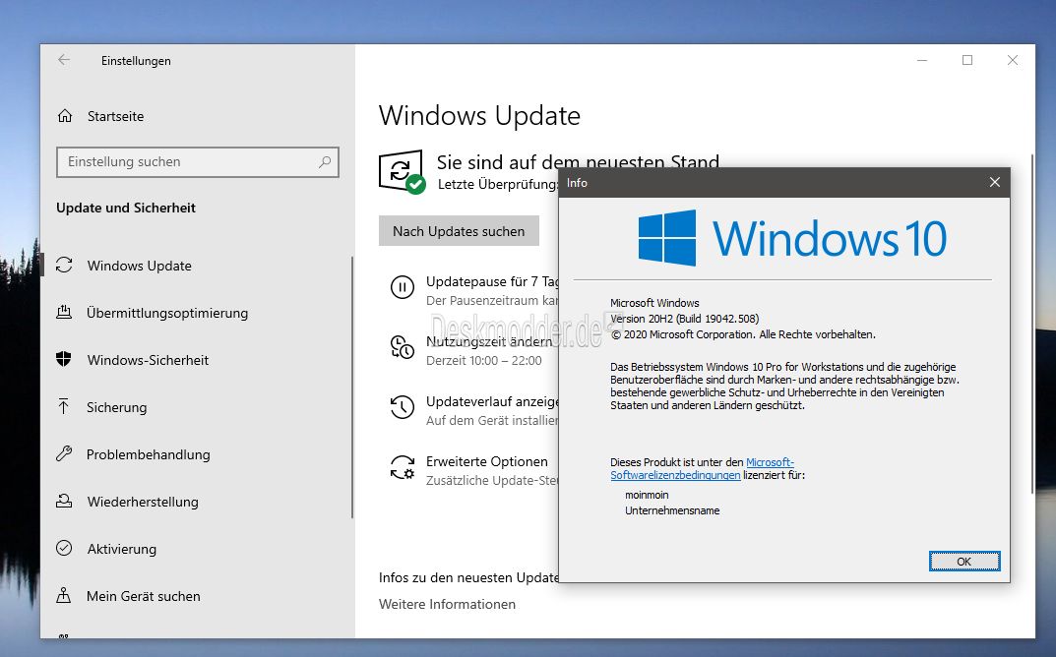Open Weitere Informationen link
Screen dimensions: 1056x657
[x=447, y=604]
